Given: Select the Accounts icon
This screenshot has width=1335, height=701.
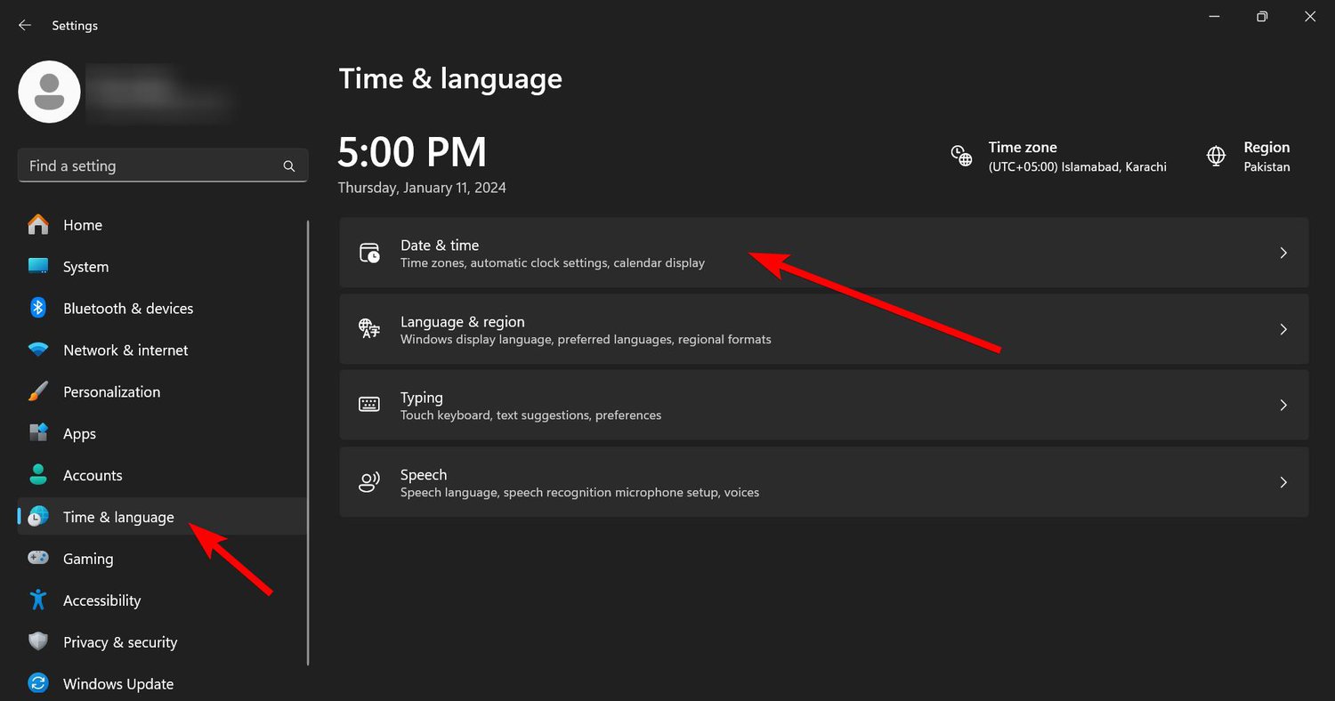Looking at the screenshot, I should (38, 475).
